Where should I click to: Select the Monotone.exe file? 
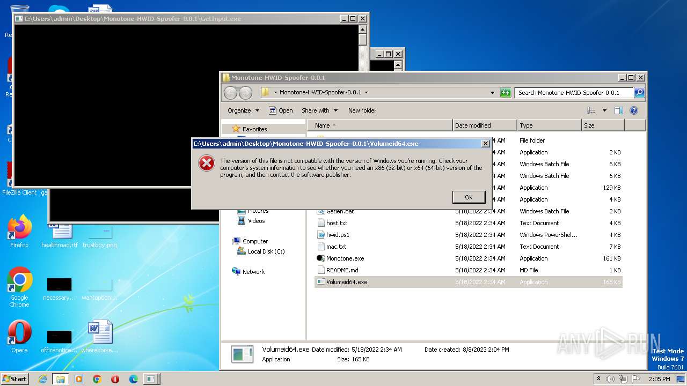(x=345, y=258)
